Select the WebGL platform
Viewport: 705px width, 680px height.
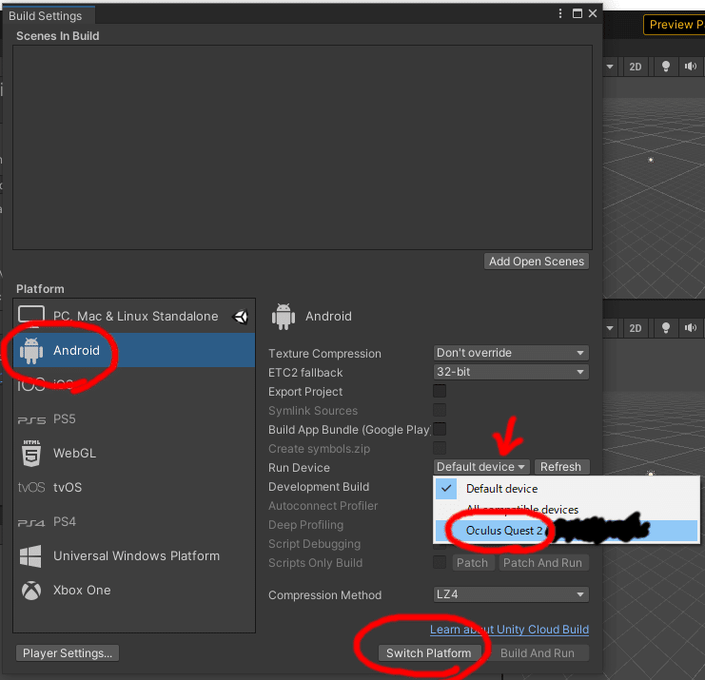[134, 453]
